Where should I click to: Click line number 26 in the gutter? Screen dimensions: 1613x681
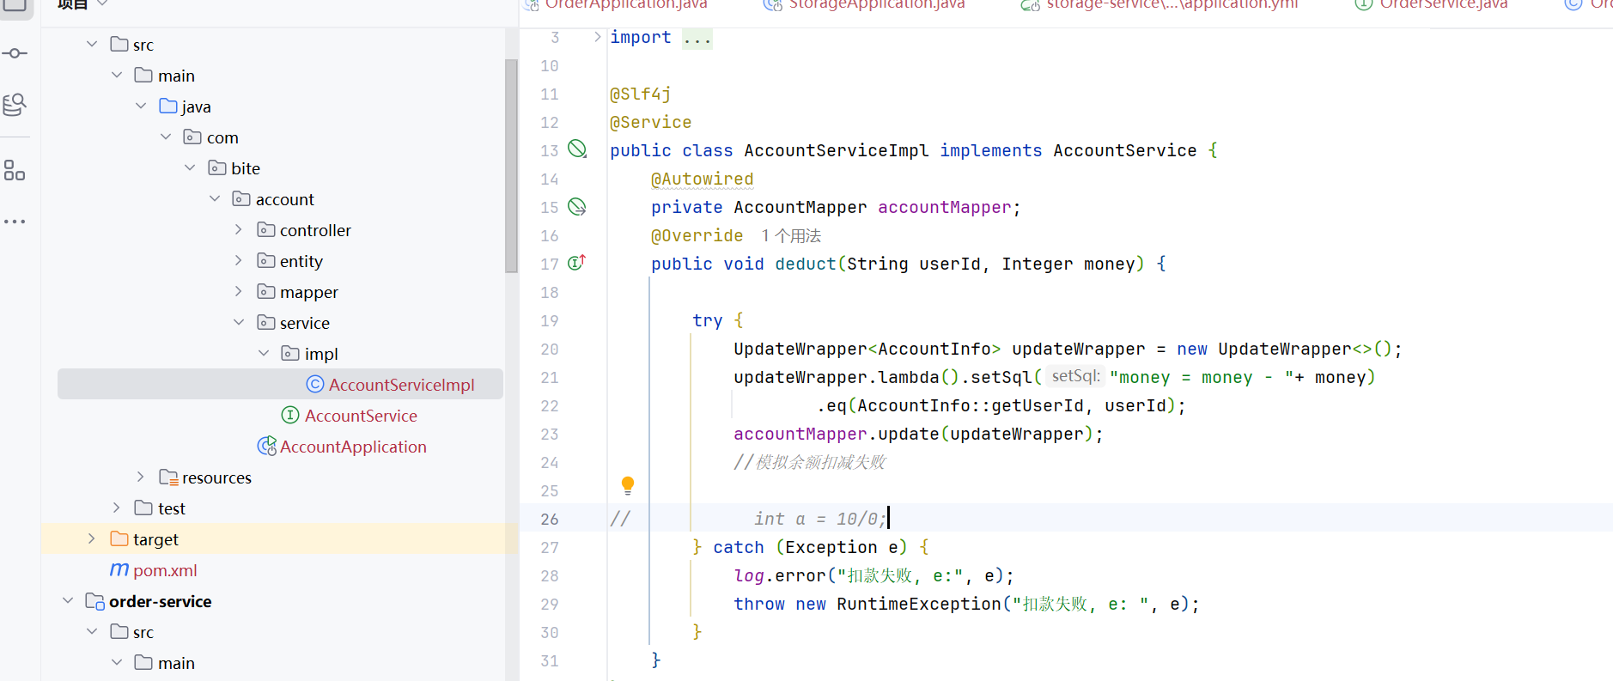pos(550,519)
